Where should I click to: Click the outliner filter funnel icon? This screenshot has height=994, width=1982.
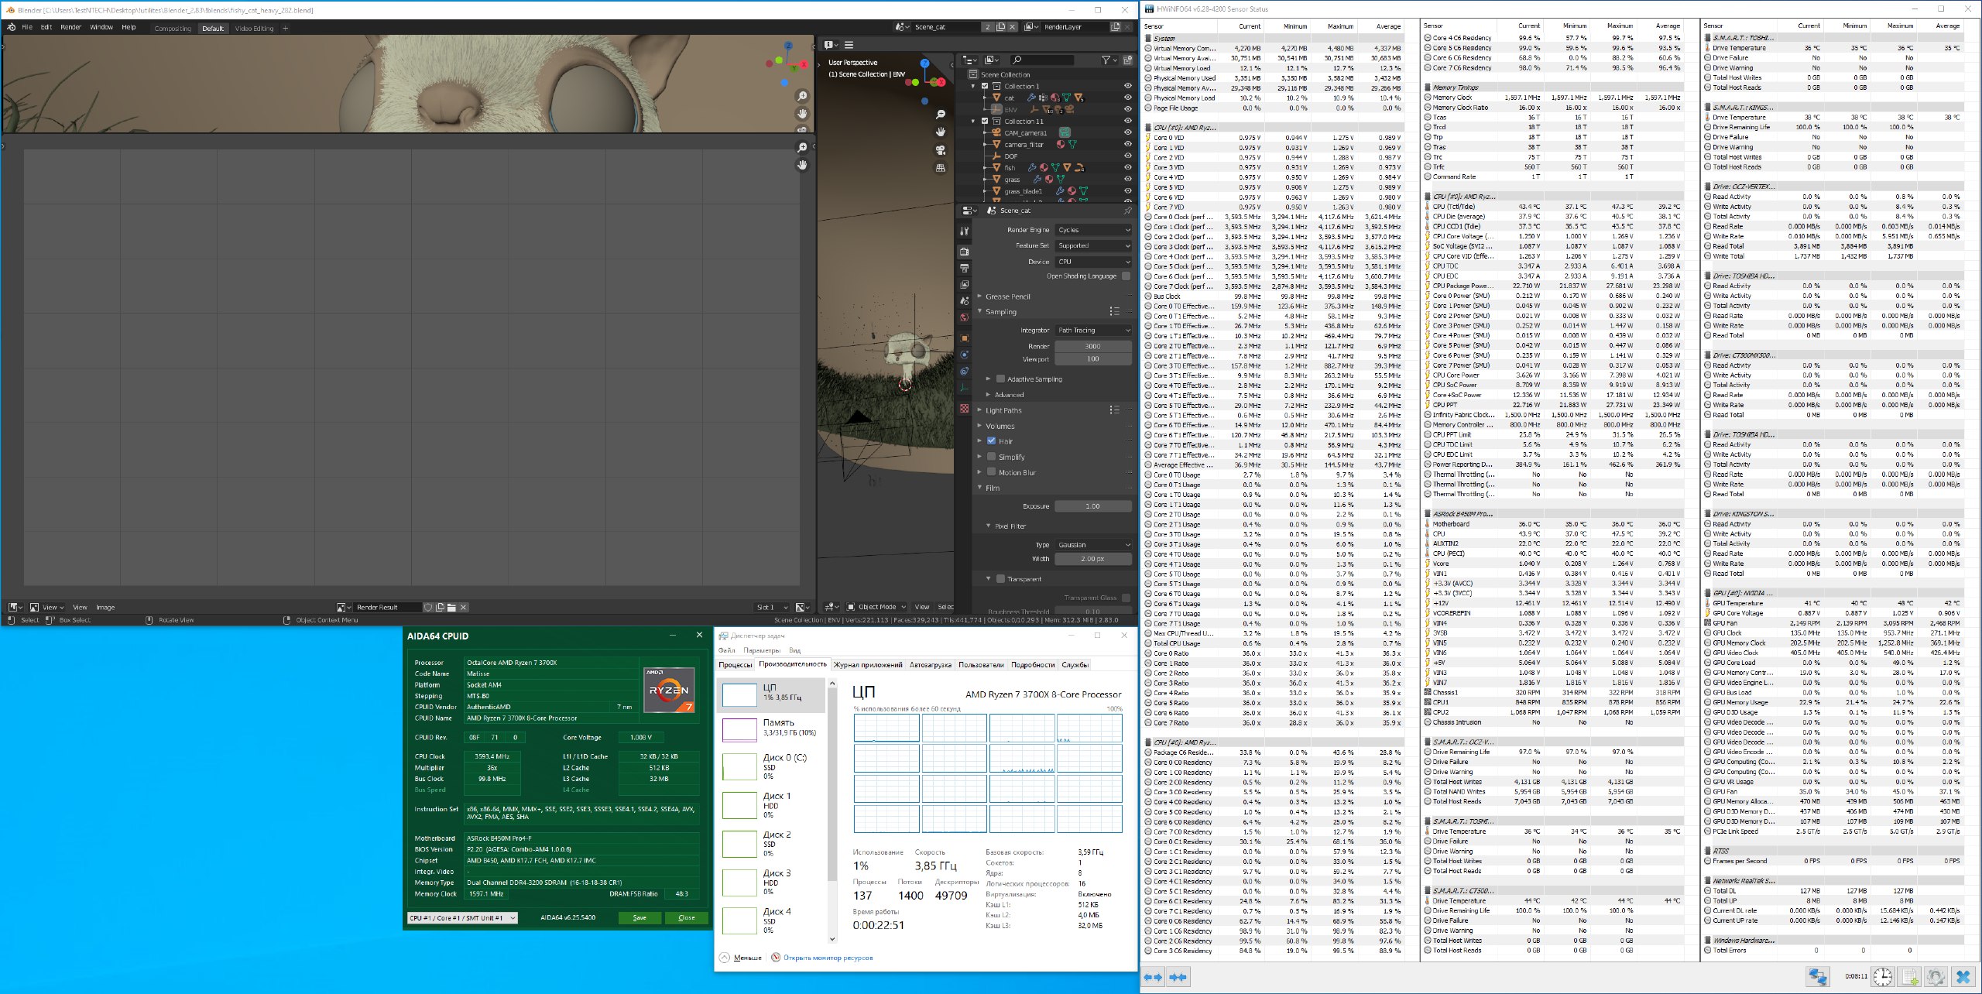point(1106,60)
